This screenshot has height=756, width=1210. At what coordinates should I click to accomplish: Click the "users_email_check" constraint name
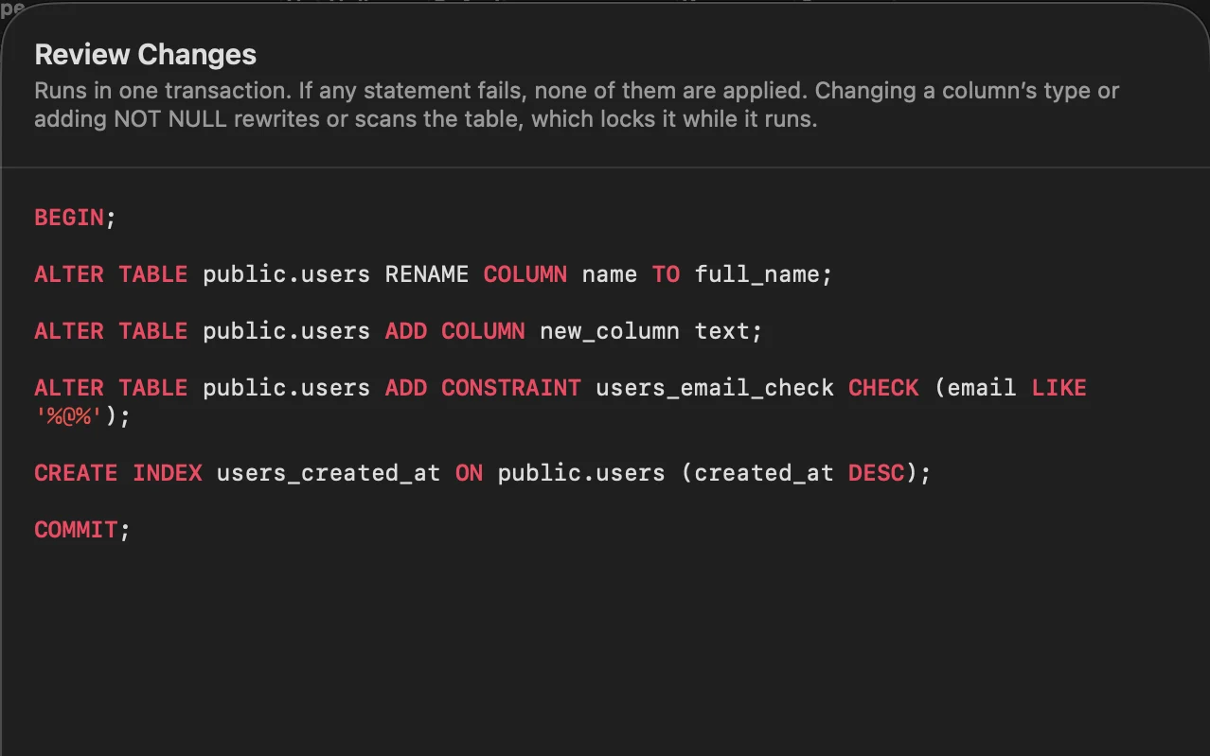click(x=715, y=388)
